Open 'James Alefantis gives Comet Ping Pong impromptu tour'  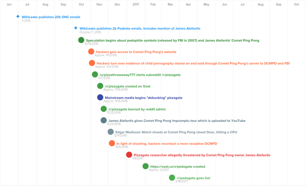point(177,121)
